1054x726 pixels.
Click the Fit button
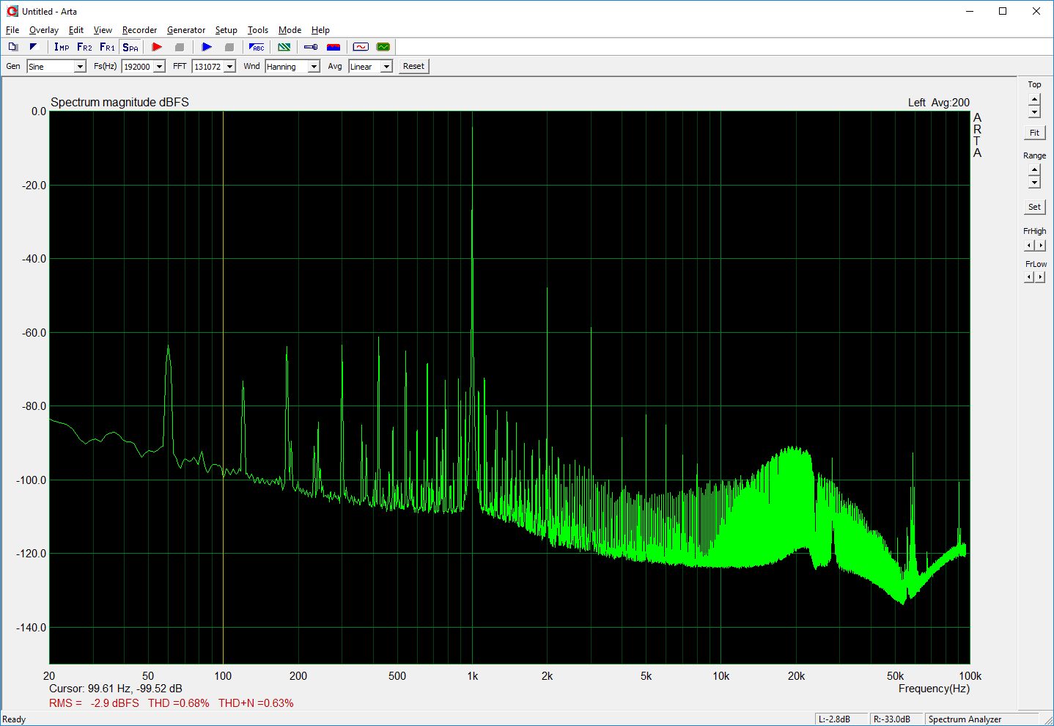pos(1034,133)
